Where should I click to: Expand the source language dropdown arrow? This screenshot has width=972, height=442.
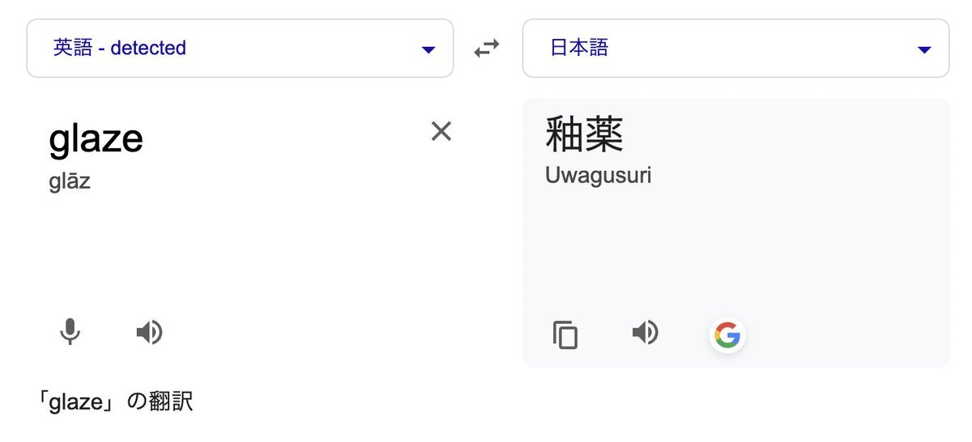[x=429, y=50]
